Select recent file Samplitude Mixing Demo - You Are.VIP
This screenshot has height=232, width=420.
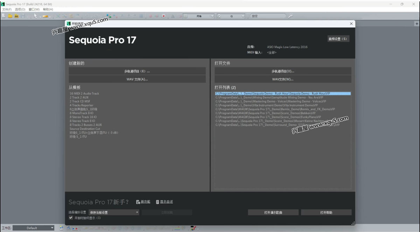point(269,97)
